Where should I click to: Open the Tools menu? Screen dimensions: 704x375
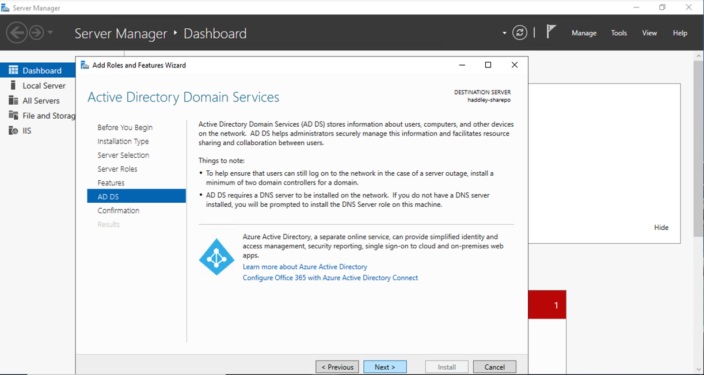(x=619, y=33)
